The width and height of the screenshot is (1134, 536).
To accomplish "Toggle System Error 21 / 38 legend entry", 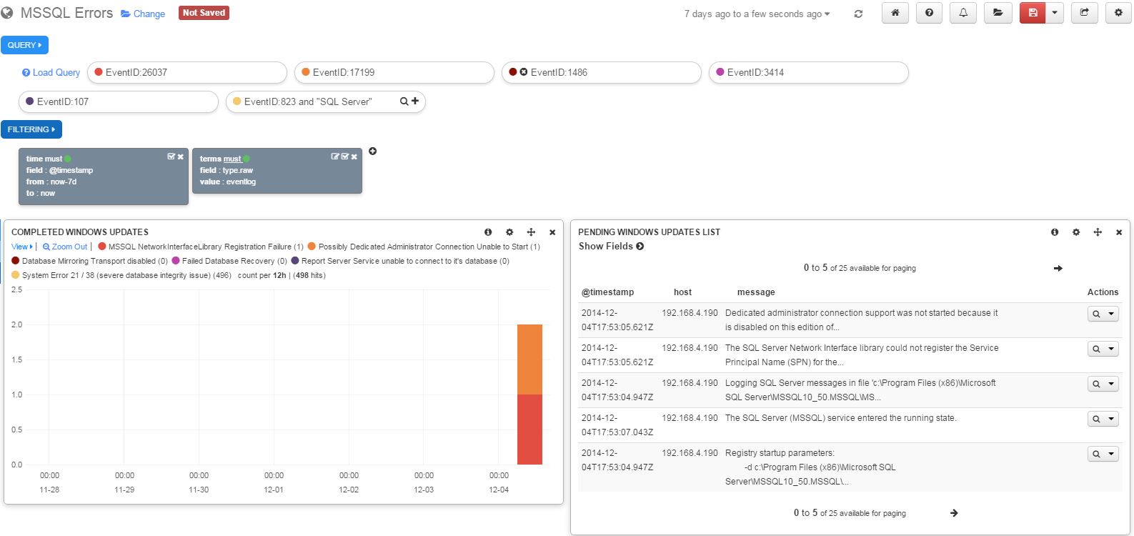I will [x=121, y=275].
